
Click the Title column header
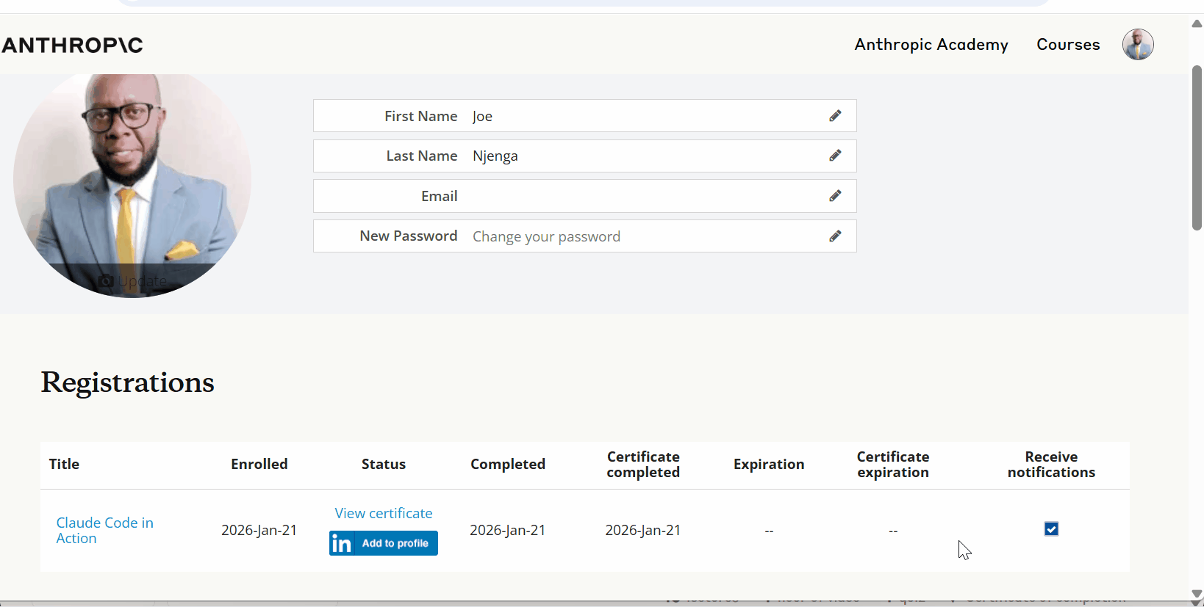click(x=64, y=464)
